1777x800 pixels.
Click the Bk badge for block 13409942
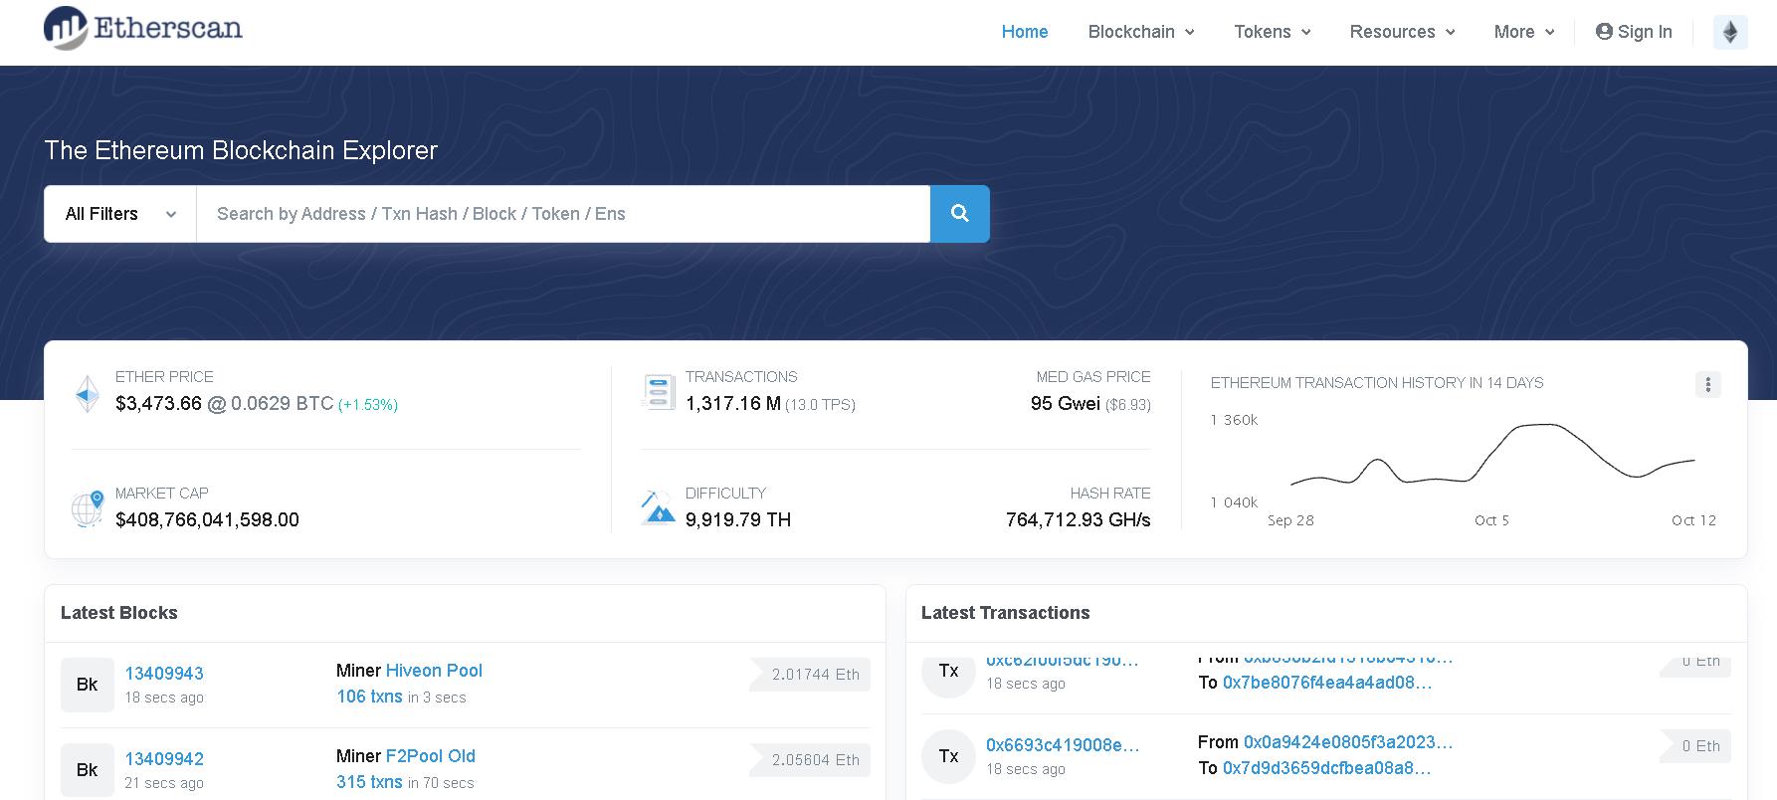[x=88, y=770]
